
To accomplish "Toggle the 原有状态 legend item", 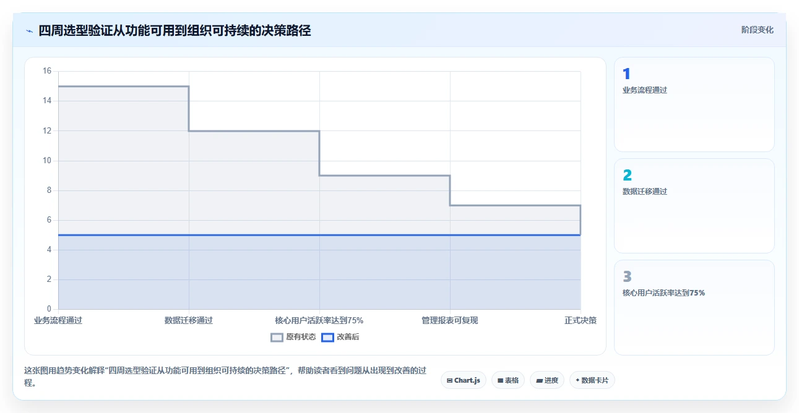I will click(293, 337).
